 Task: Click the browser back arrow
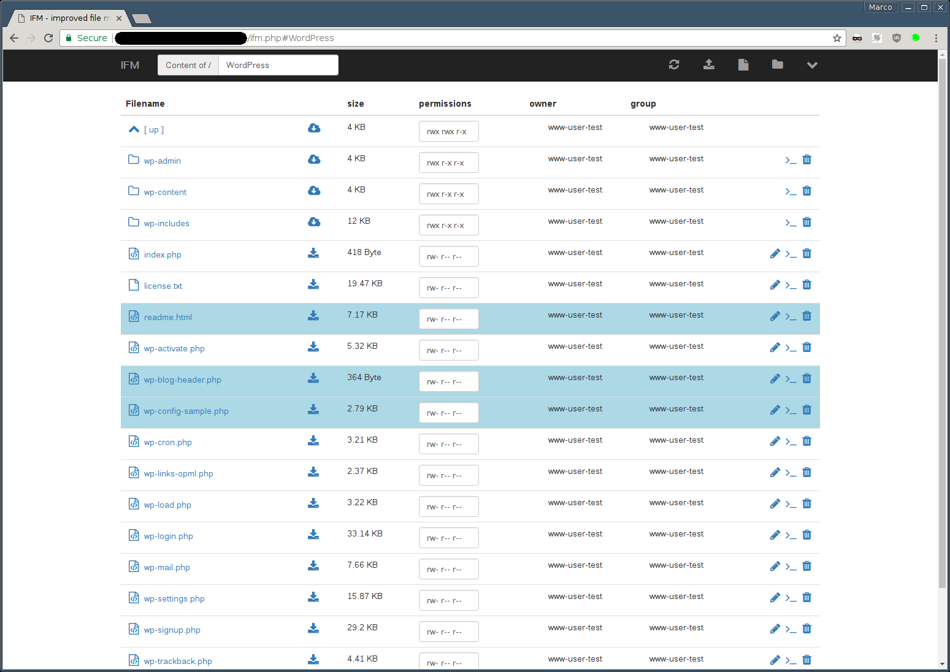pyautogui.click(x=14, y=38)
